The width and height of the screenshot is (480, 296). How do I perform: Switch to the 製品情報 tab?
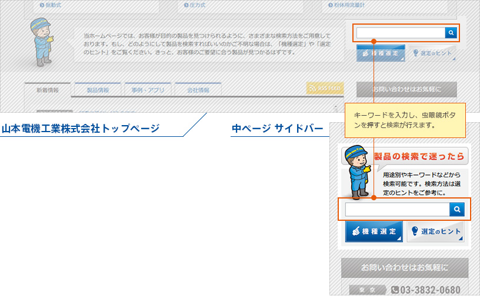[98, 90]
